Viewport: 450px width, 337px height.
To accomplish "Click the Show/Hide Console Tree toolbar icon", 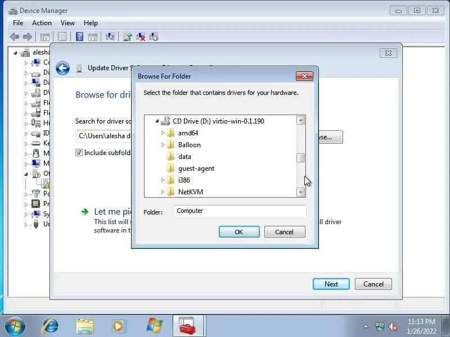I will click(x=45, y=37).
